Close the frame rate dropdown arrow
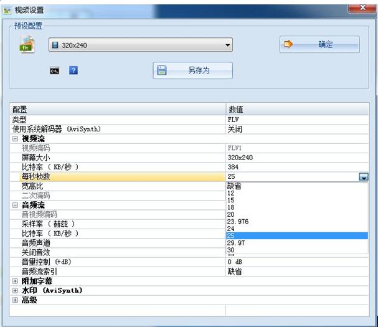The height and width of the screenshot is (327, 378). [363, 177]
